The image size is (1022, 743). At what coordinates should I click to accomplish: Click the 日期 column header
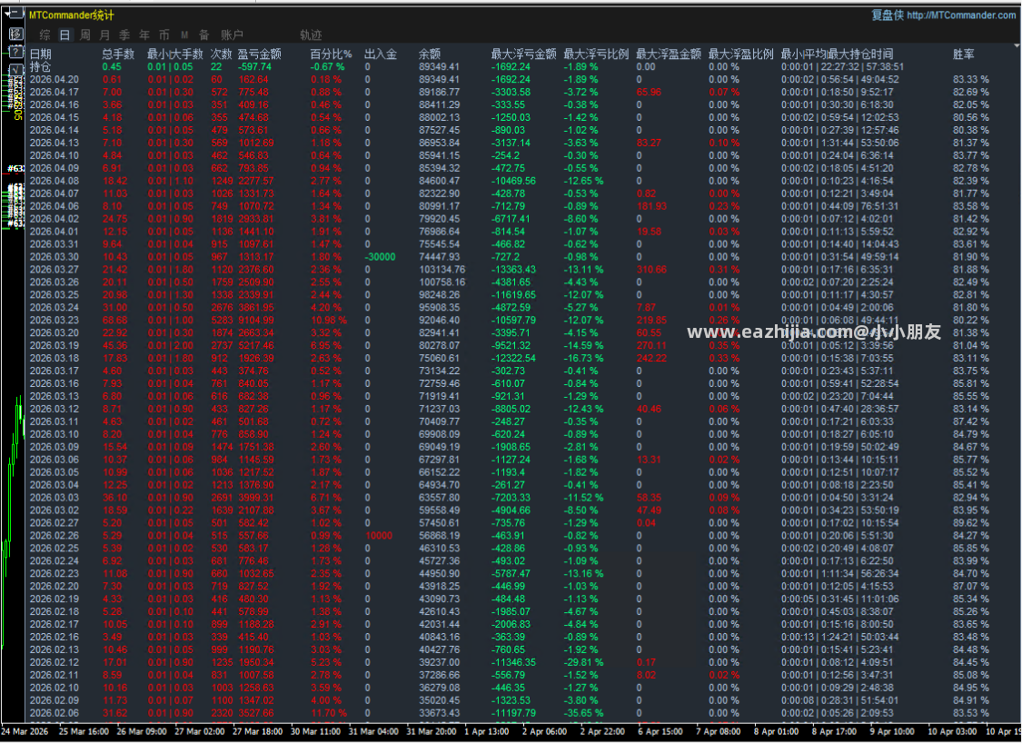40,54
